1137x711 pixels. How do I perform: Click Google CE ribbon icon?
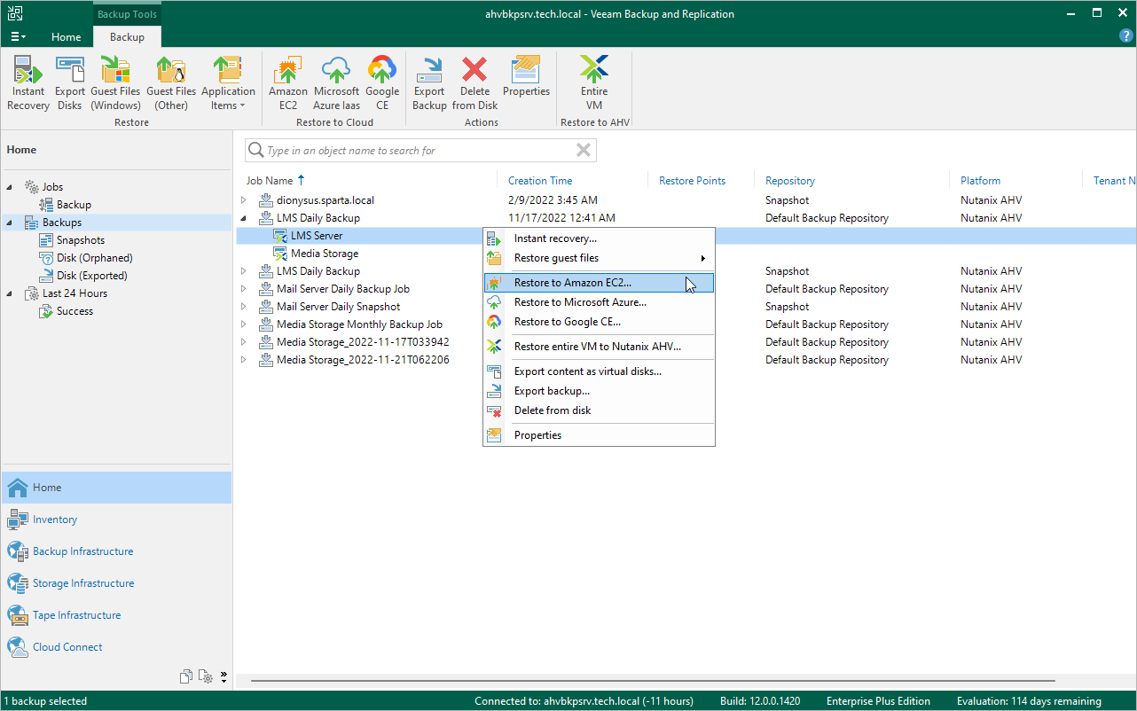pyautogui.click(x=382, y=83)
